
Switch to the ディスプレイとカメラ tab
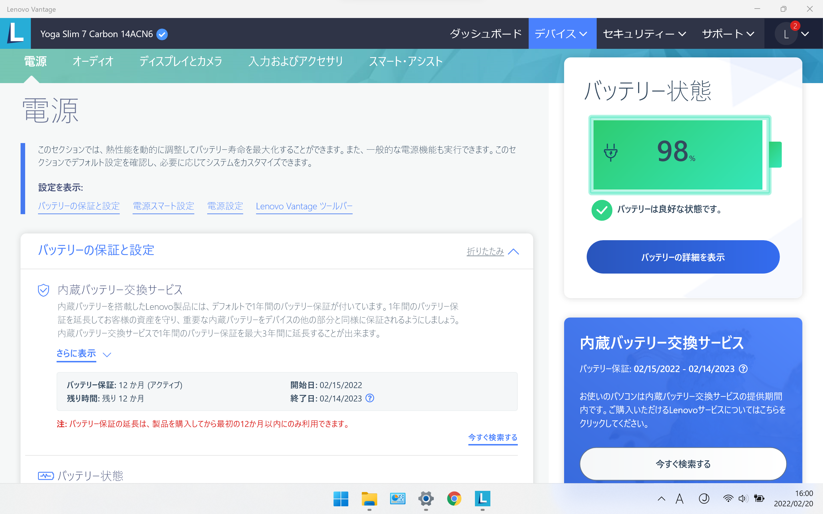181,61
